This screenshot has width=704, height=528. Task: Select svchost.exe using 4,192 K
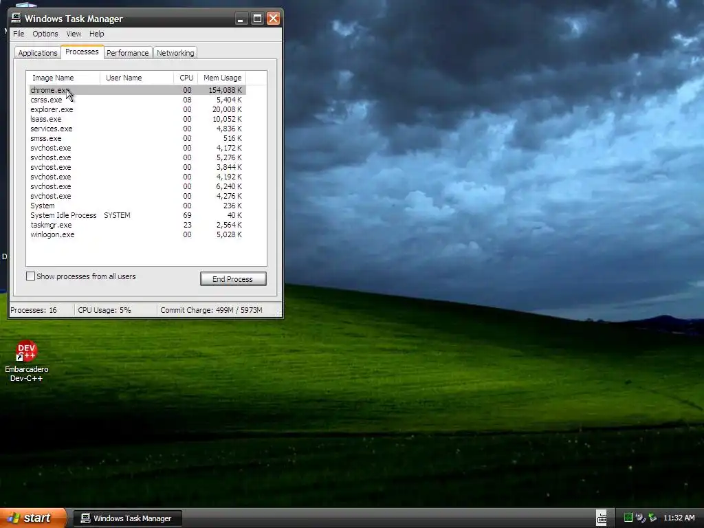pyautogui.click(x=137, y=177)
